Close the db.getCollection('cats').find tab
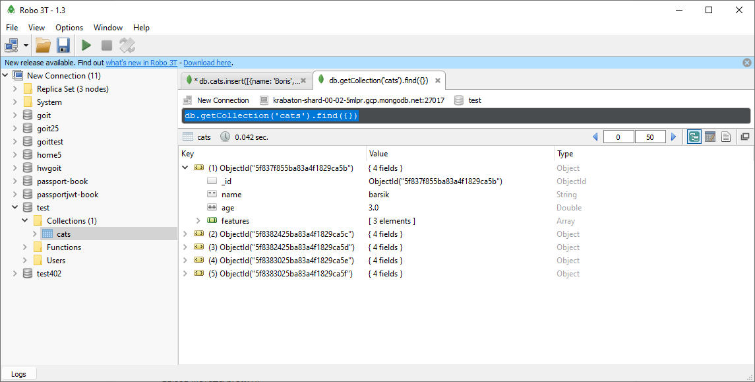 coord(438,81)
